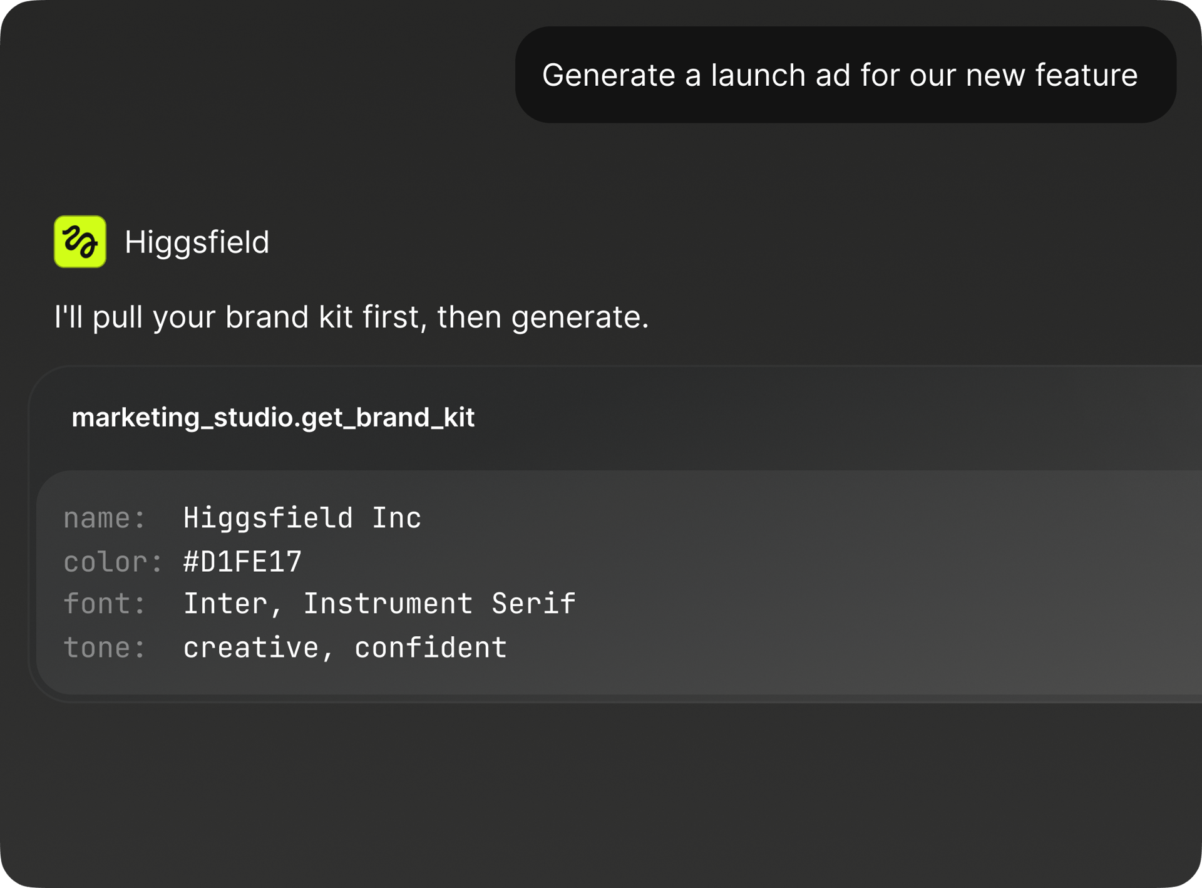Screen dimensions: 1202x888
Task: Select the value 'Higgsfield Inc'
Action: coord(302,518)
